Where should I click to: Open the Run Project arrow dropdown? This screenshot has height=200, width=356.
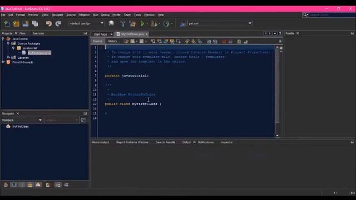(147, 23)
